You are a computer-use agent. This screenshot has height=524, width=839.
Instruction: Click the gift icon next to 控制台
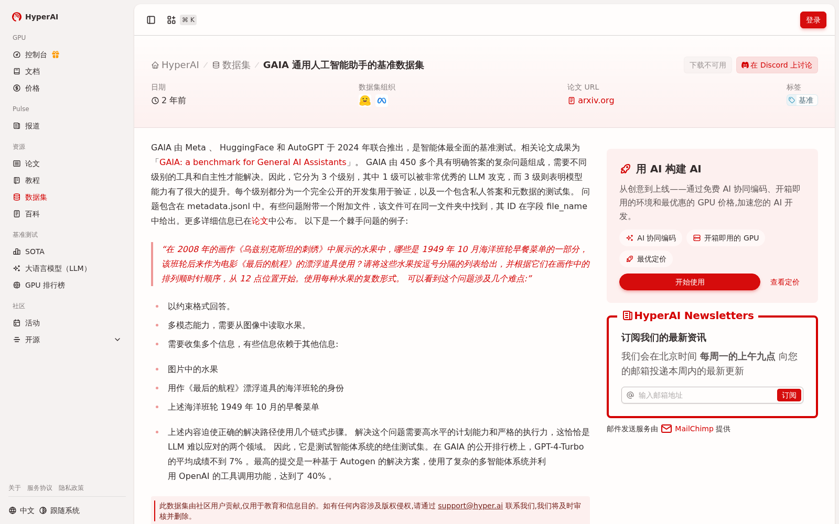(56, 54)
